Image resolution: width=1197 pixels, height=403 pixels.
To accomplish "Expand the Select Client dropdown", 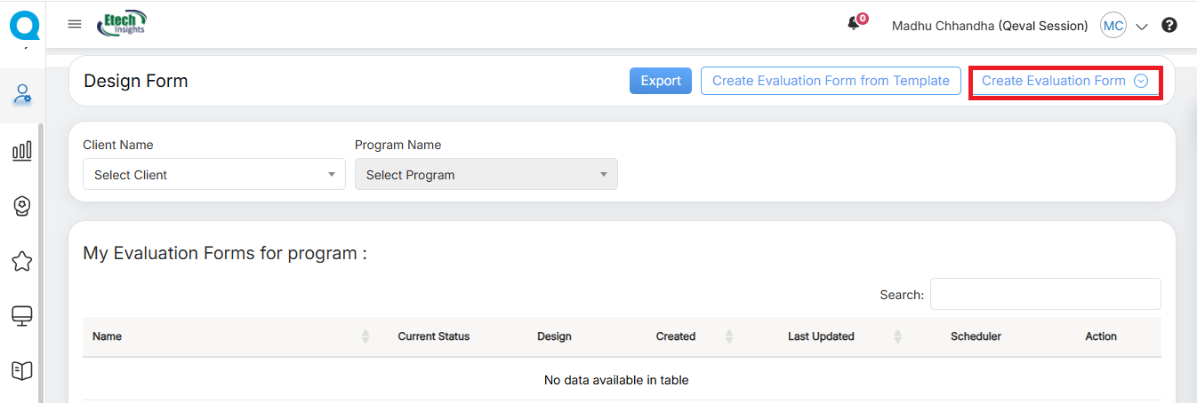I will (213, 175).
